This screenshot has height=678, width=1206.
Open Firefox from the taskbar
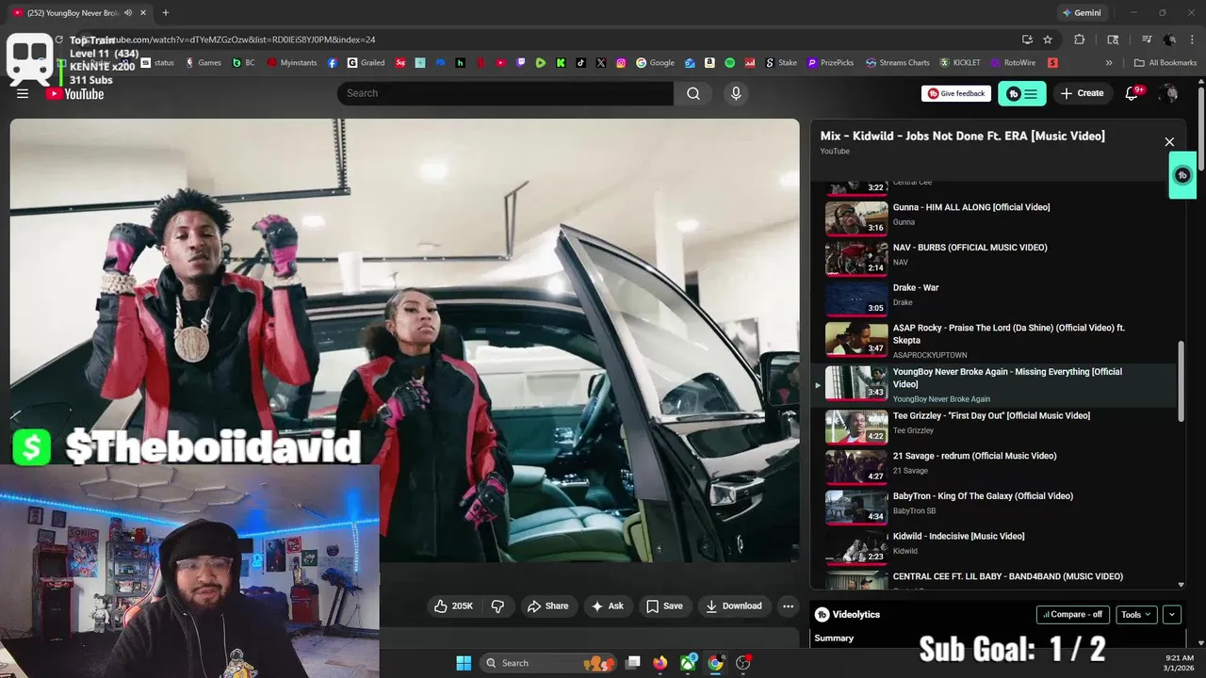click(x=660, y=663)
